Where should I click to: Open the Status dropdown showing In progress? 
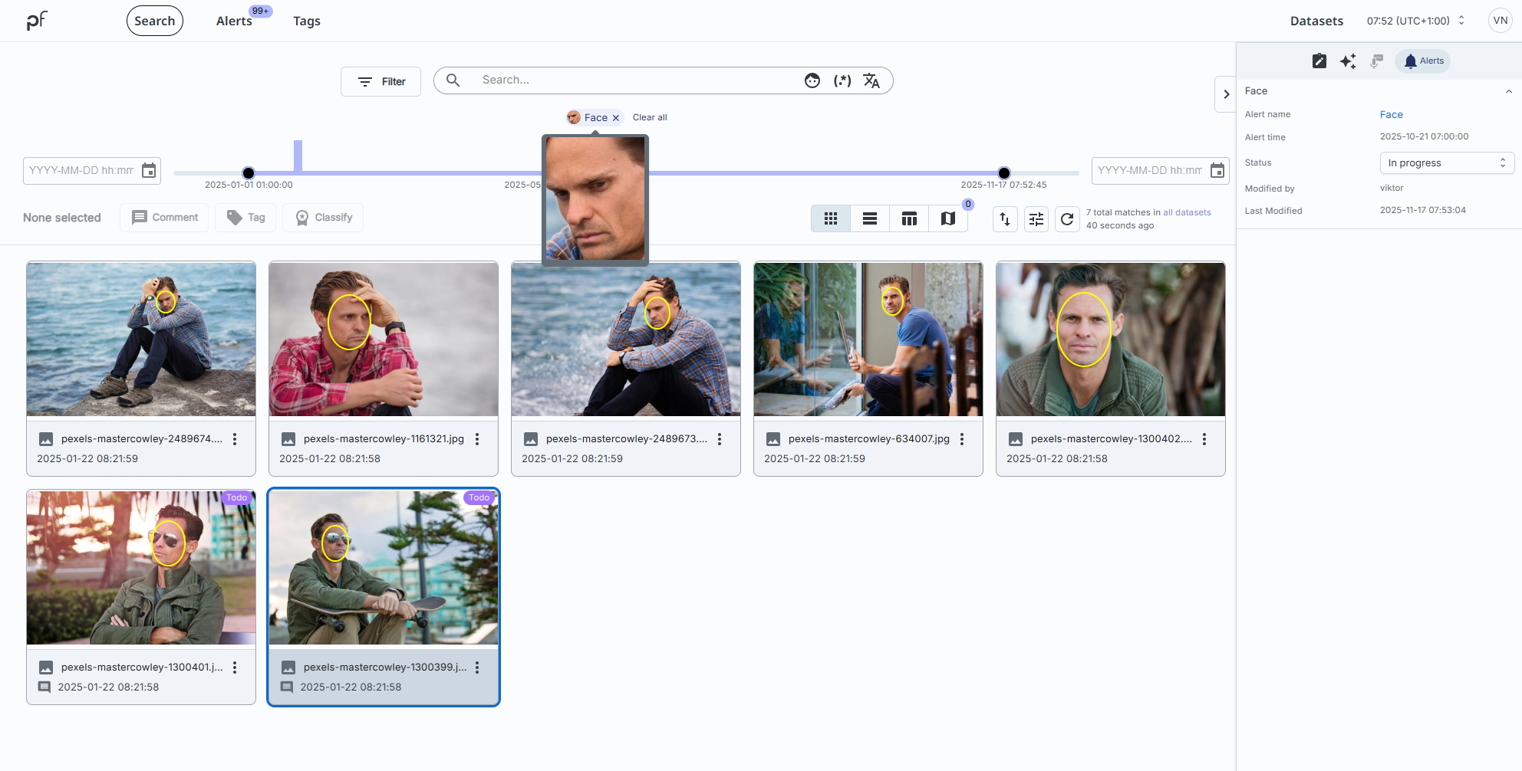pos(1446,163)
